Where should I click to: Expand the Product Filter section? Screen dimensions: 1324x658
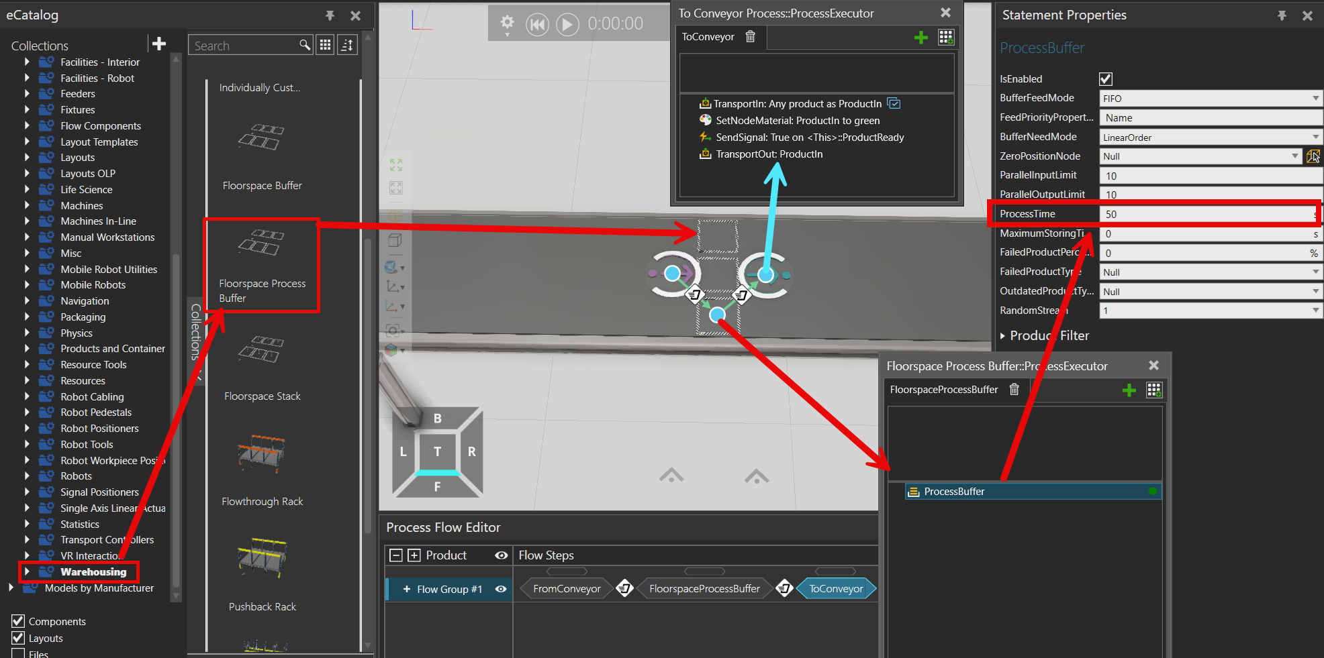point(1003,336)
